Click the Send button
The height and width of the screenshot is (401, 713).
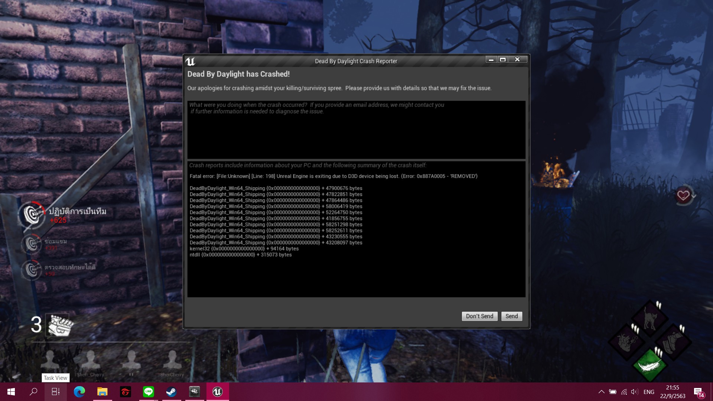click(x=511, y=316)
